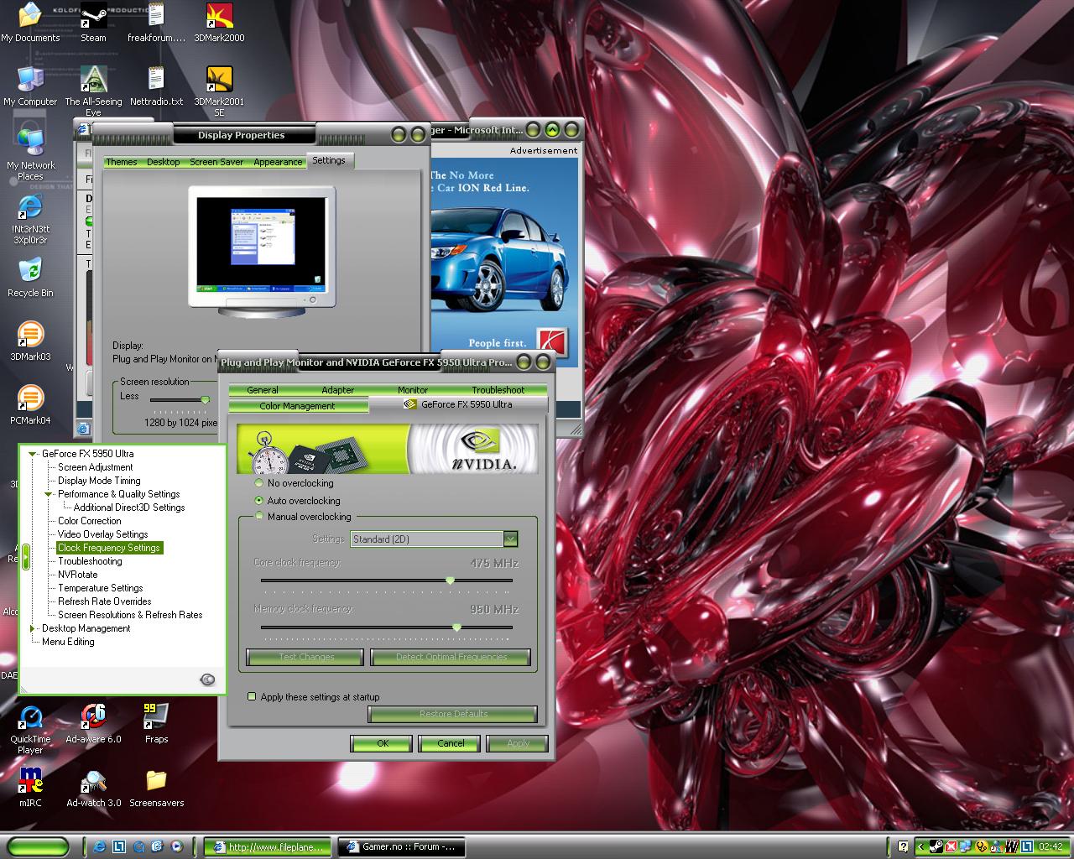Open My Documents desktop icon

pos(30,23)
